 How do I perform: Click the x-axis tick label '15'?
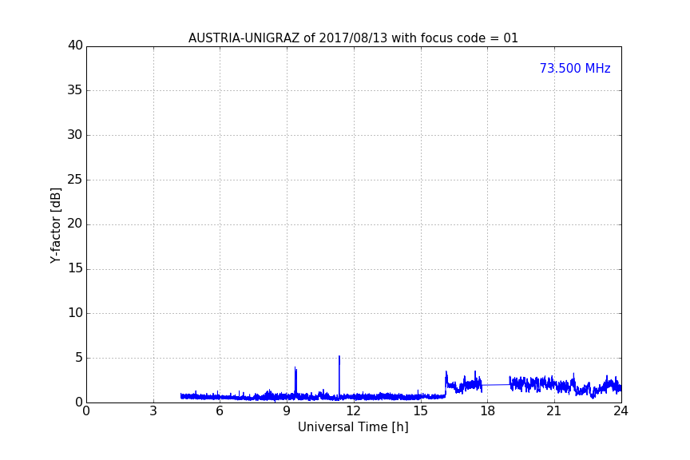421,411
